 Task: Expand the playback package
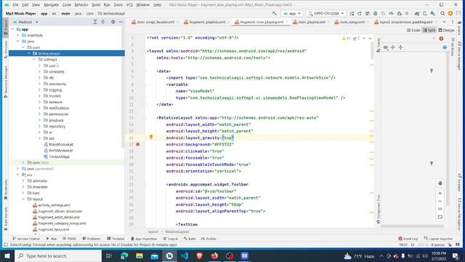click(39, 120)
